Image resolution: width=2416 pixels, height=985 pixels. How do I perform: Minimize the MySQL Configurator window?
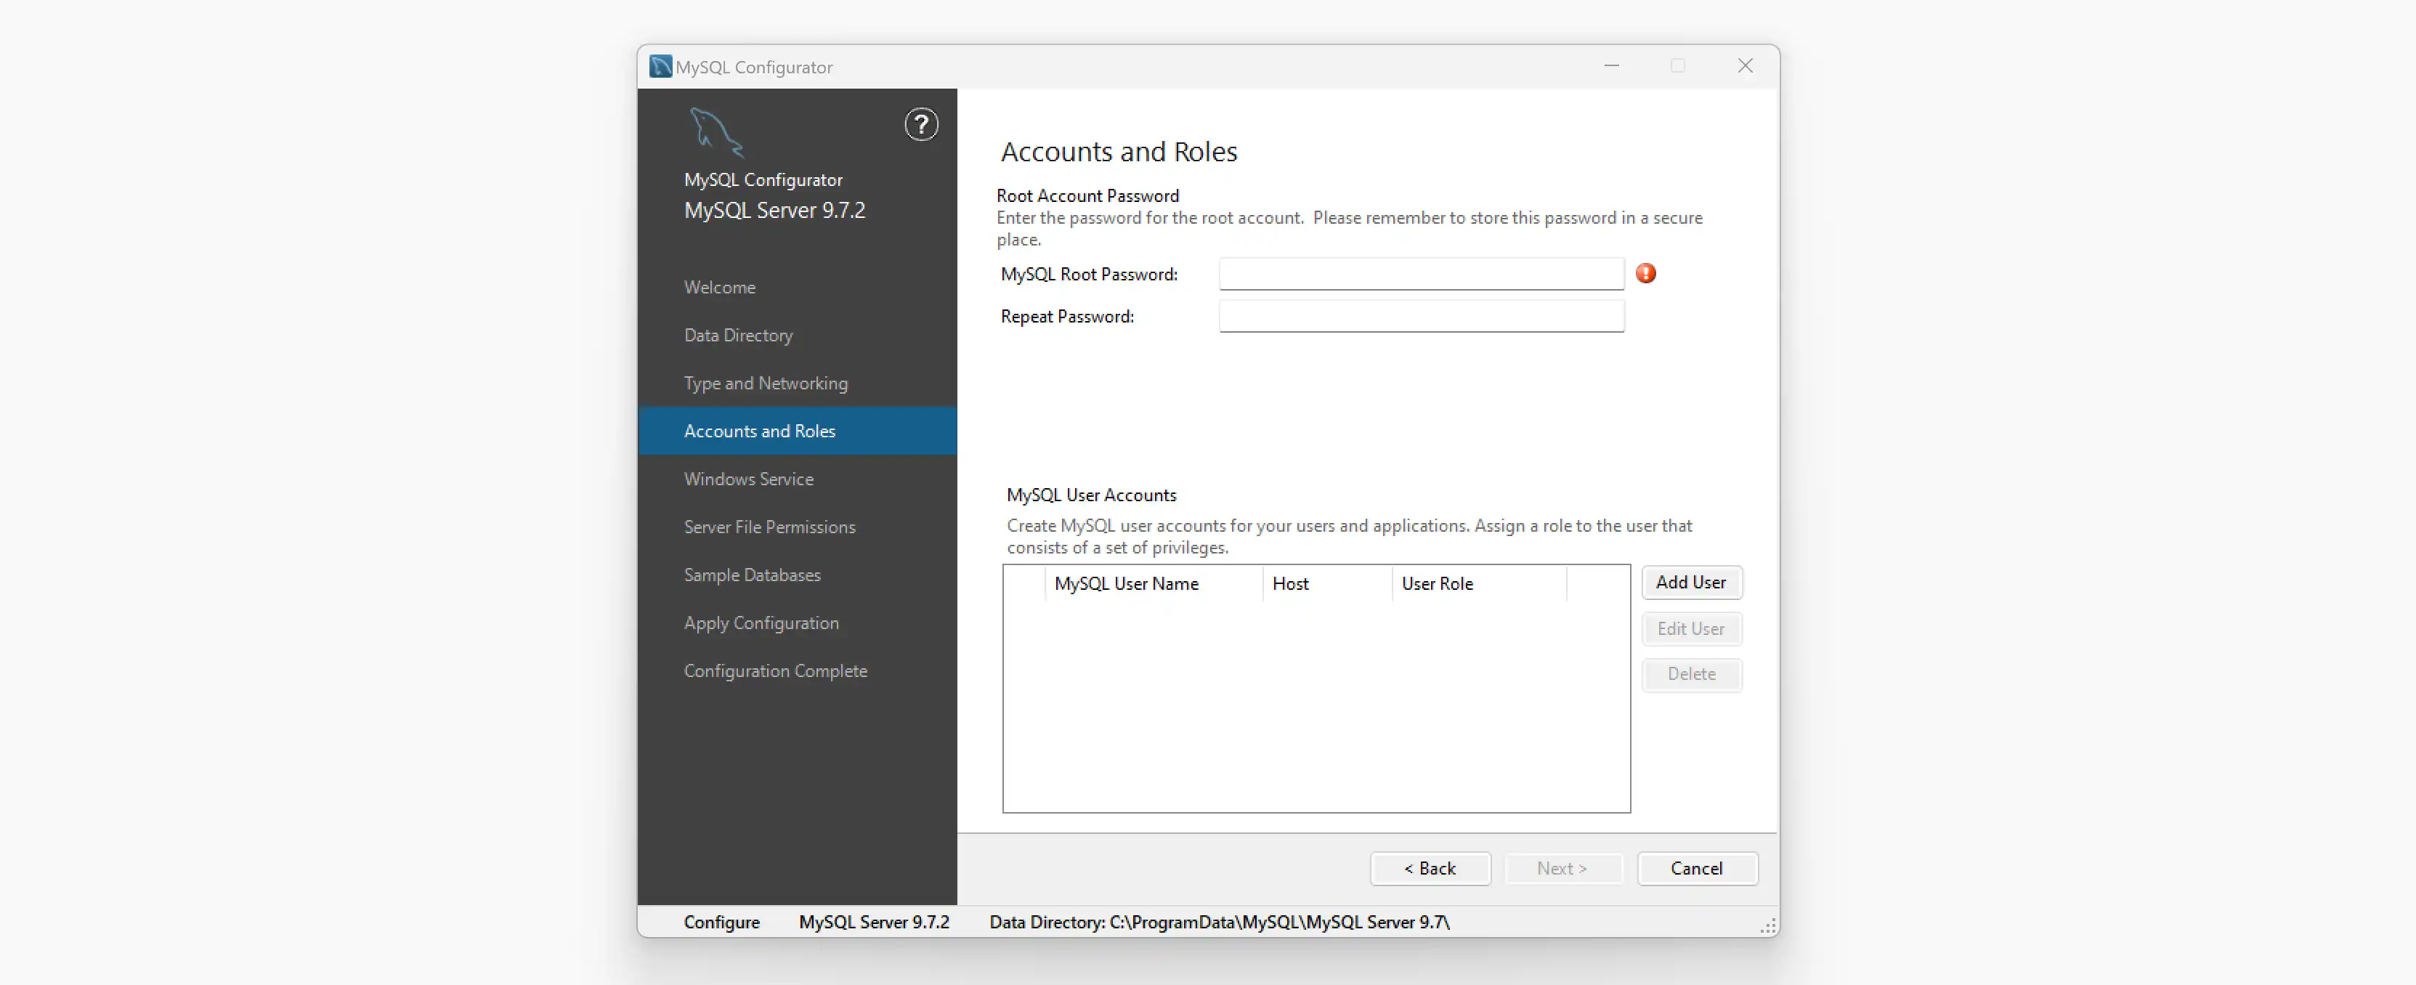coord(1611,65)
